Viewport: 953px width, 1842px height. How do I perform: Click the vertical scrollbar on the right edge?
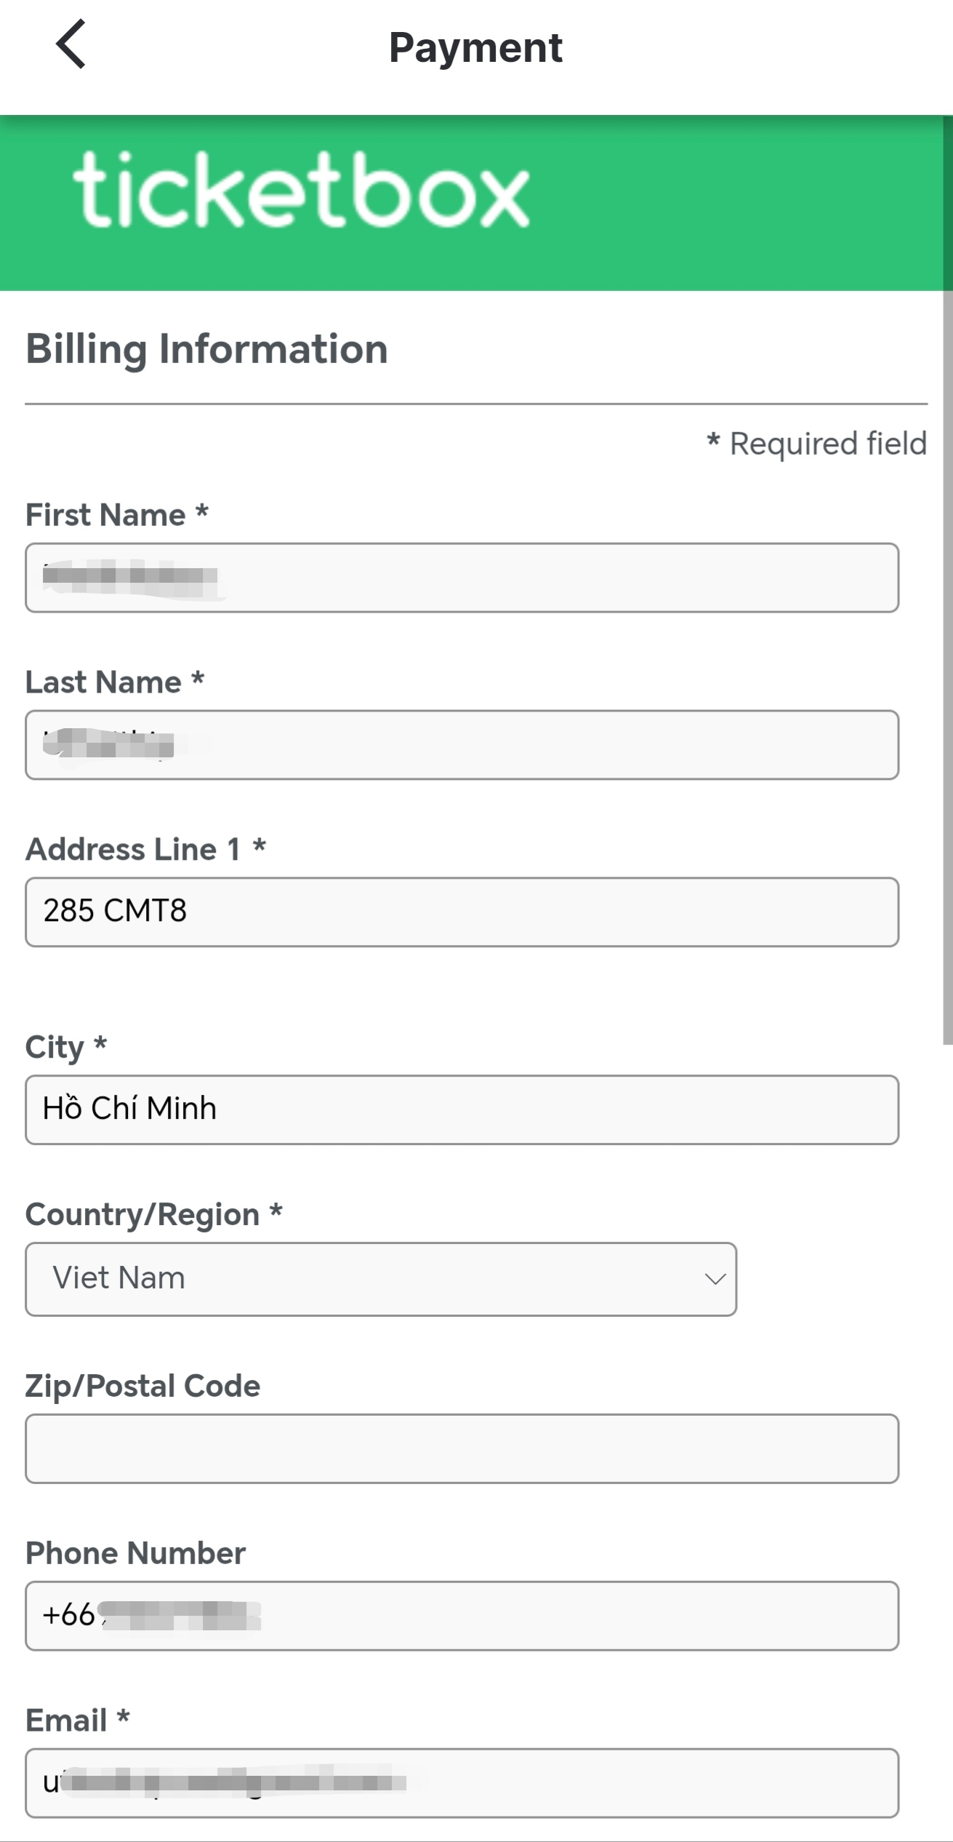pyautogui.click(x=947, y=655)
